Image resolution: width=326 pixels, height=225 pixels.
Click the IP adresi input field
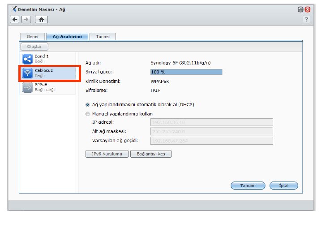click(x=212, y=122)
